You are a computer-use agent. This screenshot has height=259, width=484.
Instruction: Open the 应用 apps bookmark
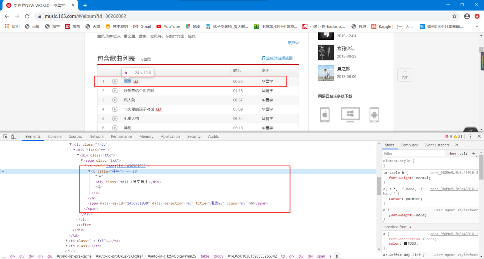(x=12, y=26)
